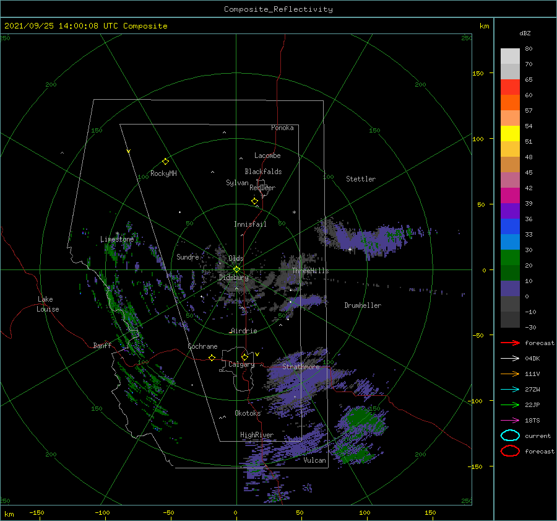Click the Okotoks label
This screenshot has width=557, height=521.
pyautogui.click(x=248, y=413)
